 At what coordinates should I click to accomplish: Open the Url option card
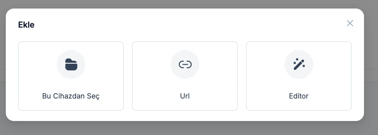185,76
